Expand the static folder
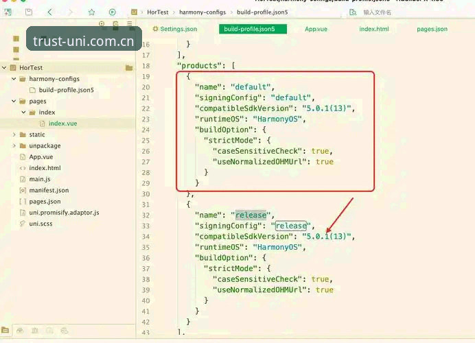The width and height of the screenshot is (475, 343). coord(14,134)
